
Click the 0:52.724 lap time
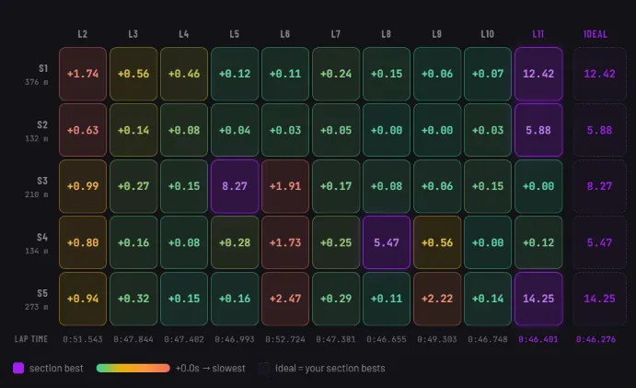285,339
